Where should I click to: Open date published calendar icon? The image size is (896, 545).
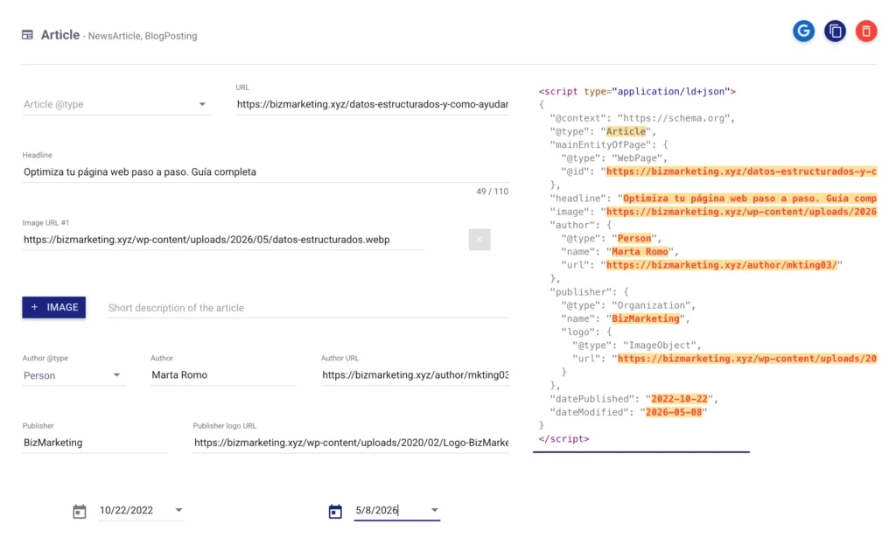tap(80, 511)
